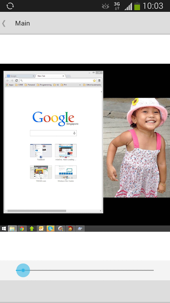Viewport: 170px width, 303px height.
Task: Click the voice search microphone icon
Action: [74, 133]
